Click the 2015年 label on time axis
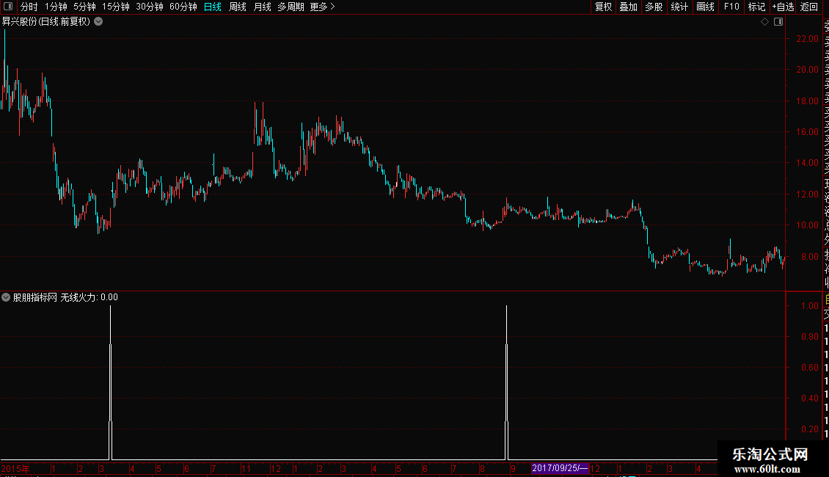 click(x=15, y=468)
